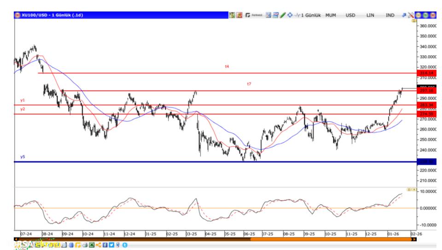
Task: Click the XU100/USD chart title tab
Action: [51, 15]
